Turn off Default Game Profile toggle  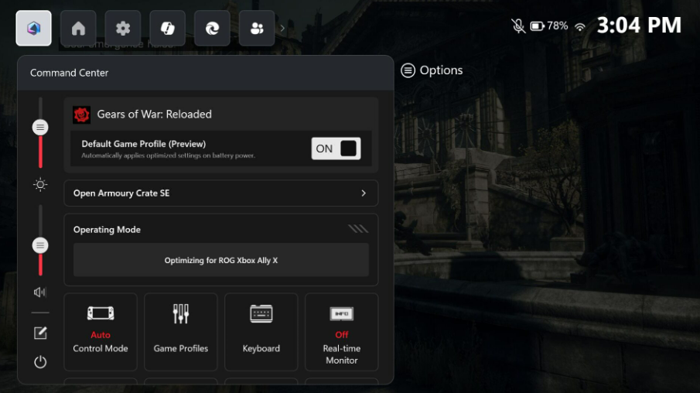[336, 149]
